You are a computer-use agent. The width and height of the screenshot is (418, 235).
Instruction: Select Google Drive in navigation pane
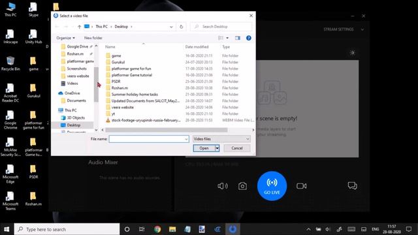click(77, 46)
